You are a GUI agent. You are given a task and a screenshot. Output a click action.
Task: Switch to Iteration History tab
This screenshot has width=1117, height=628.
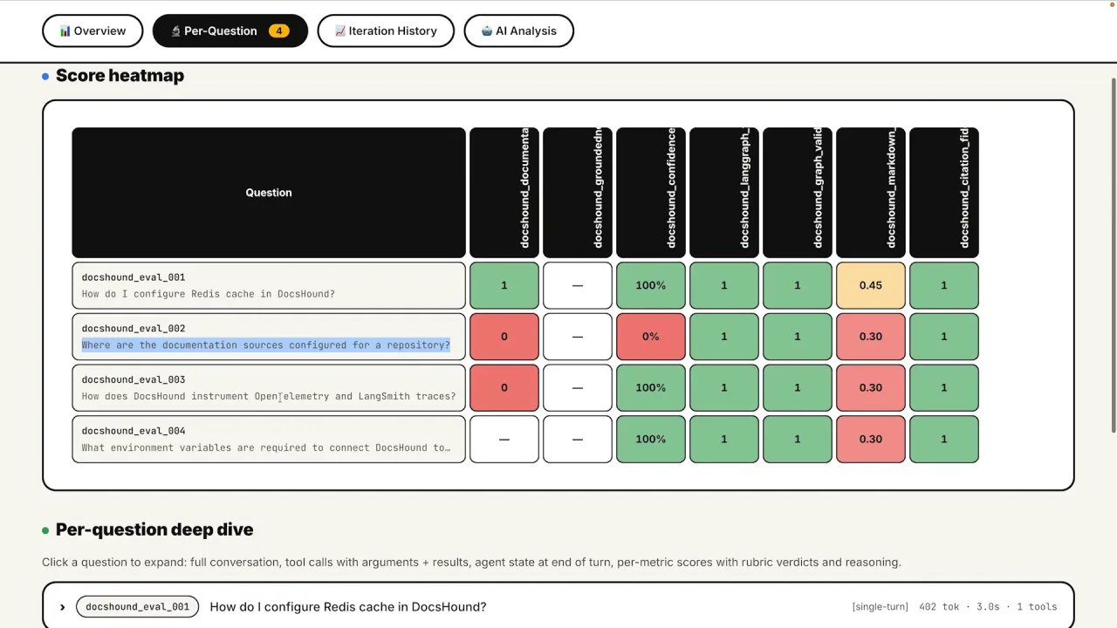(386, 31)
